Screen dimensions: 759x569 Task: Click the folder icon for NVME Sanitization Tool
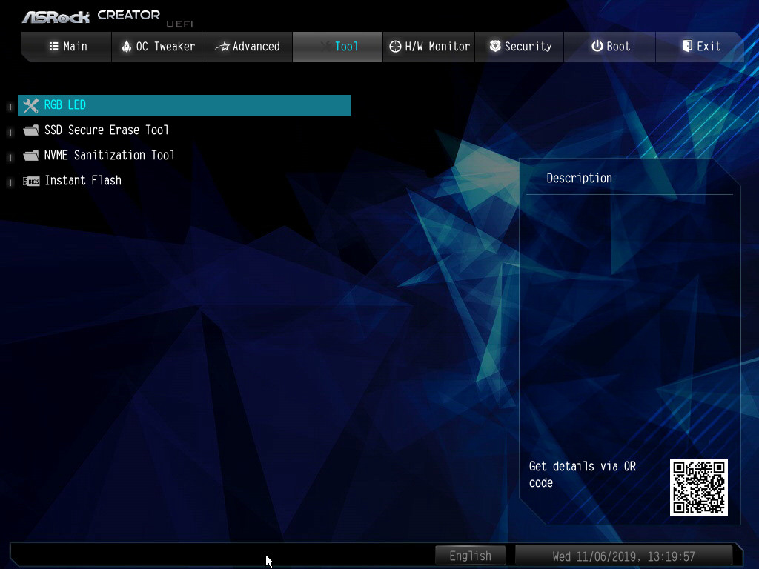click(30, 156)
